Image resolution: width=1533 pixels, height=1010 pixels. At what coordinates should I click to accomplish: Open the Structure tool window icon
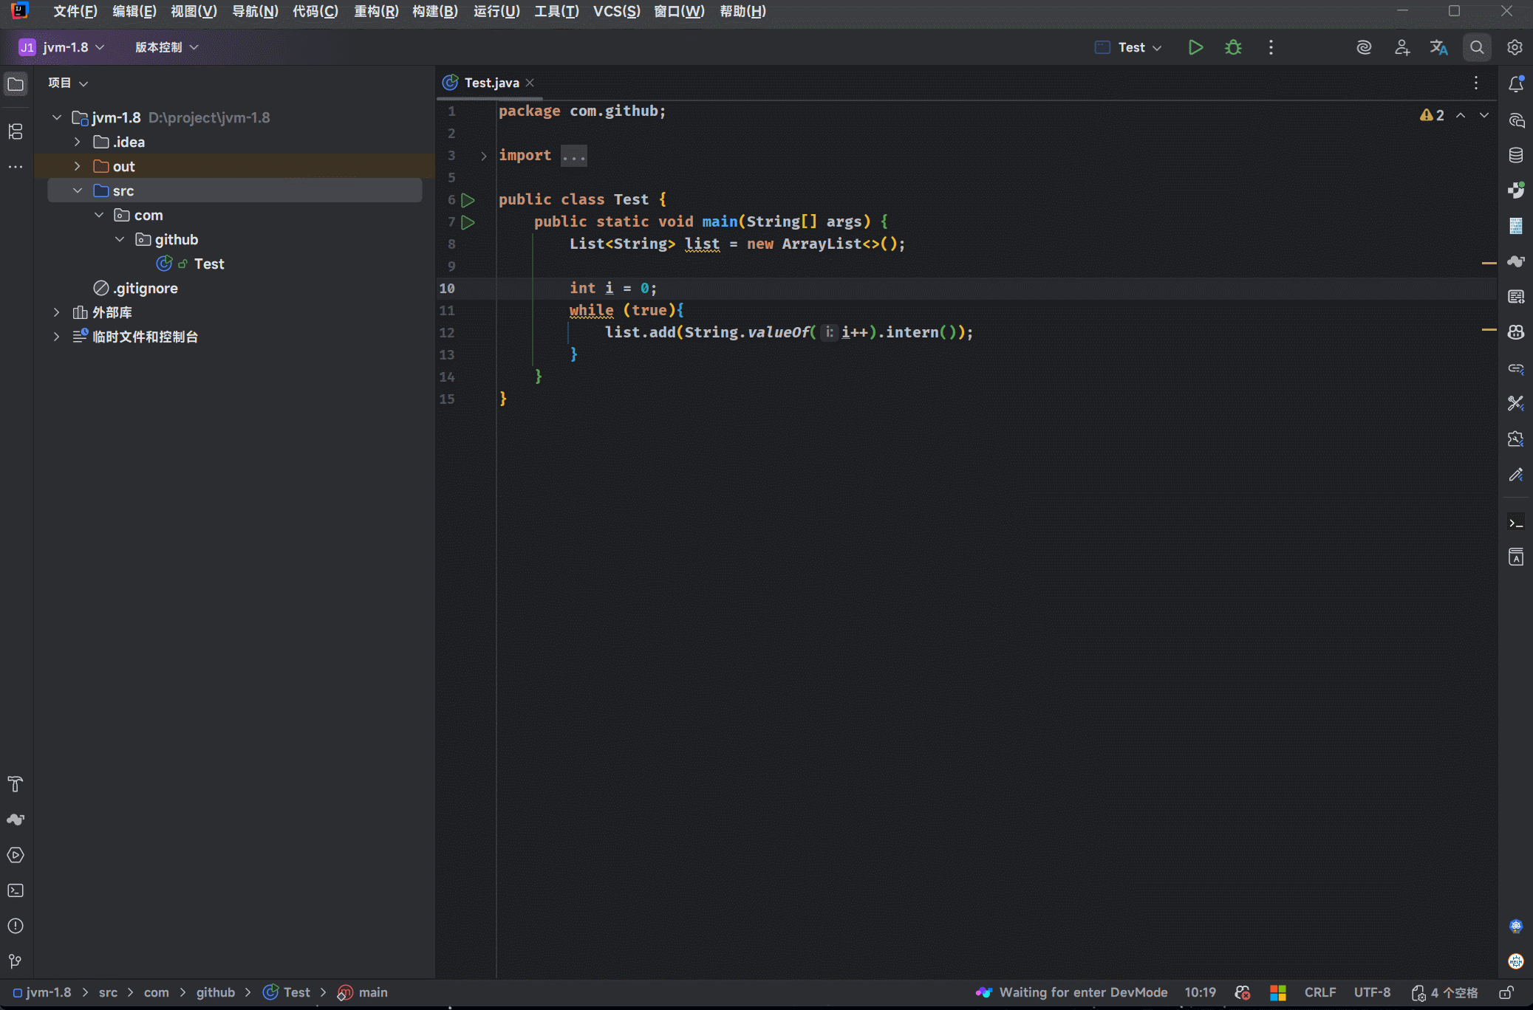[x=16, y=131]
